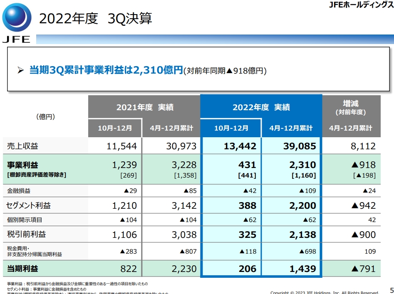
Task: Click the highlighted value 39,085 in the table
Action: click(x=300, y=146)
